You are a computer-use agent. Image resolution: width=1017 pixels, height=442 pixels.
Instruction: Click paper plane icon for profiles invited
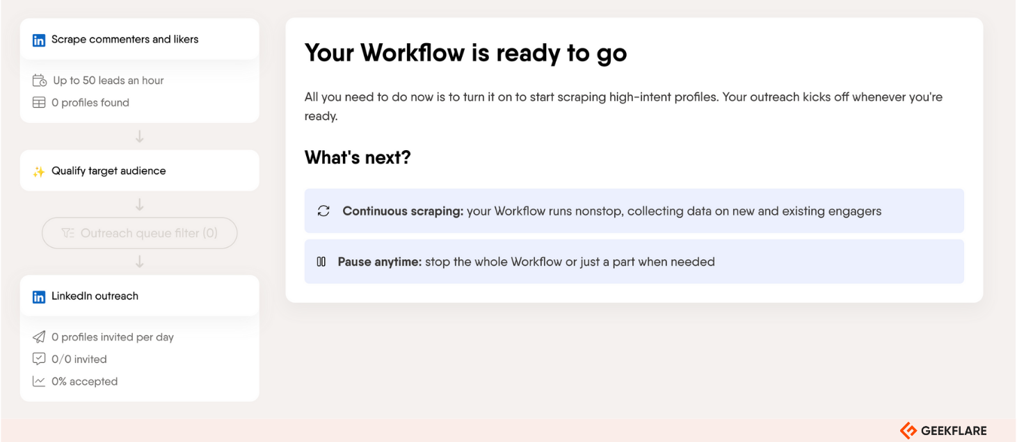[x=39, y=337]
